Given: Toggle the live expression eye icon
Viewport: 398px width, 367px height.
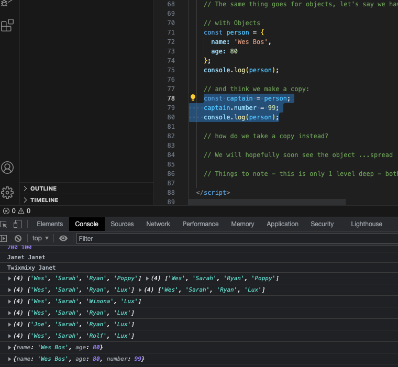Looking at the screenshot, I should pos(63,238).
